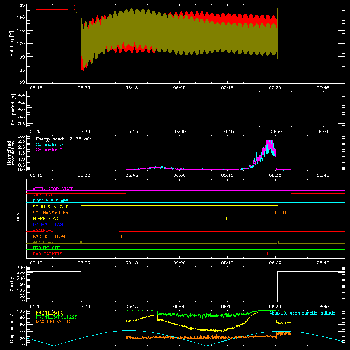
Task: Click the 100 tick on the Degrees axis
Action: coord(21,311)
